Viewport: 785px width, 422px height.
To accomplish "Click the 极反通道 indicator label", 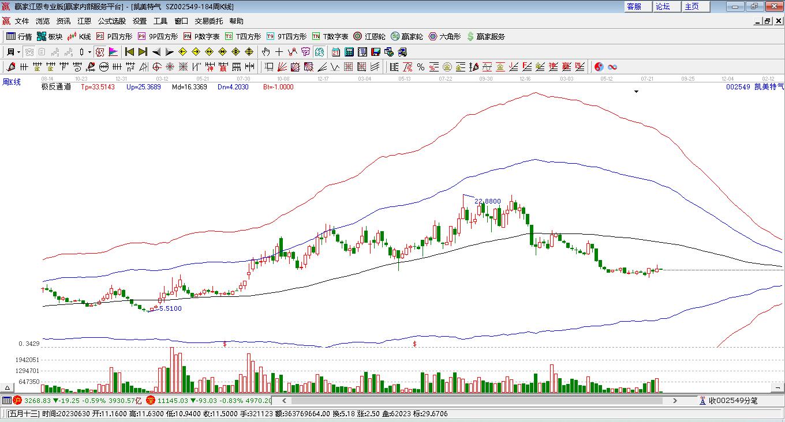I will [56, 87].
